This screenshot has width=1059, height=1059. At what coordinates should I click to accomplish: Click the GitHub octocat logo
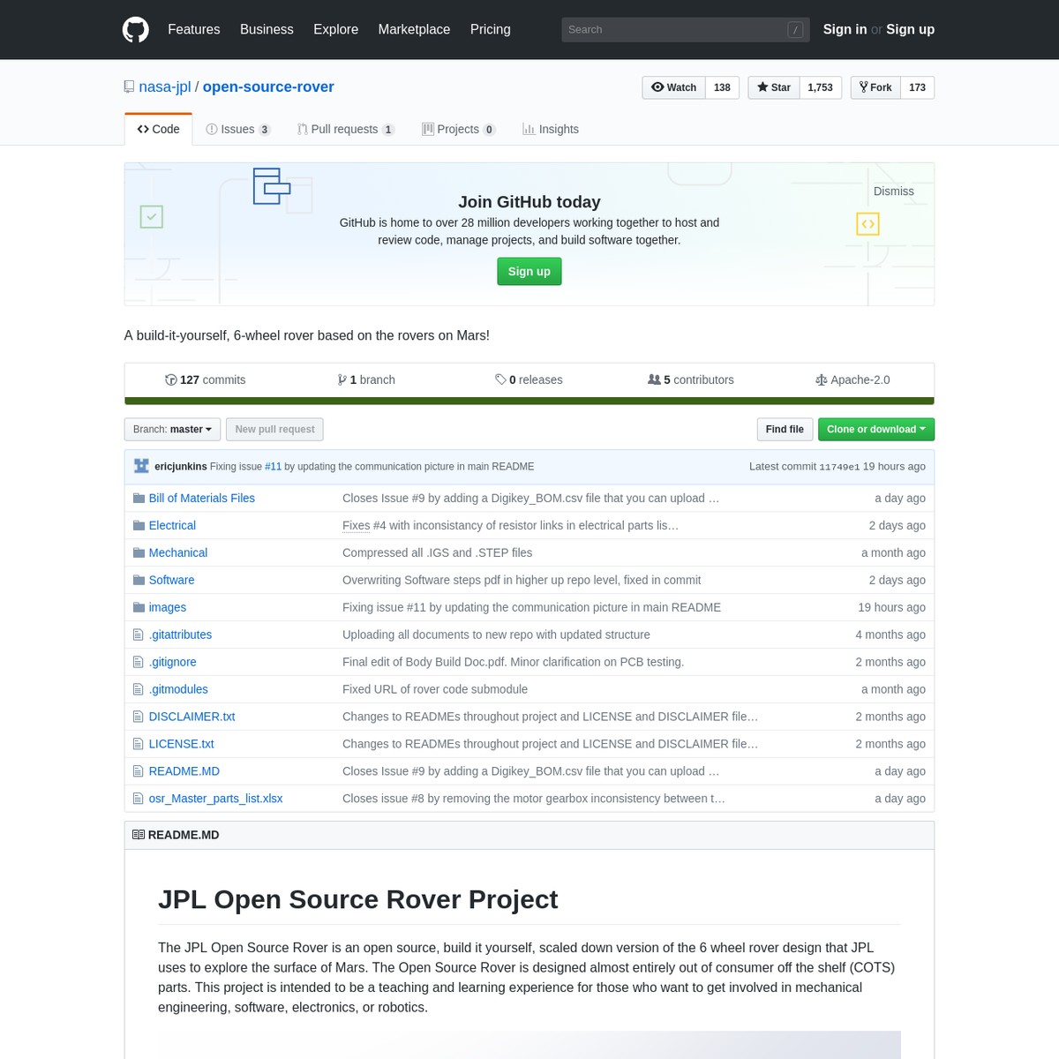point(135,29)
